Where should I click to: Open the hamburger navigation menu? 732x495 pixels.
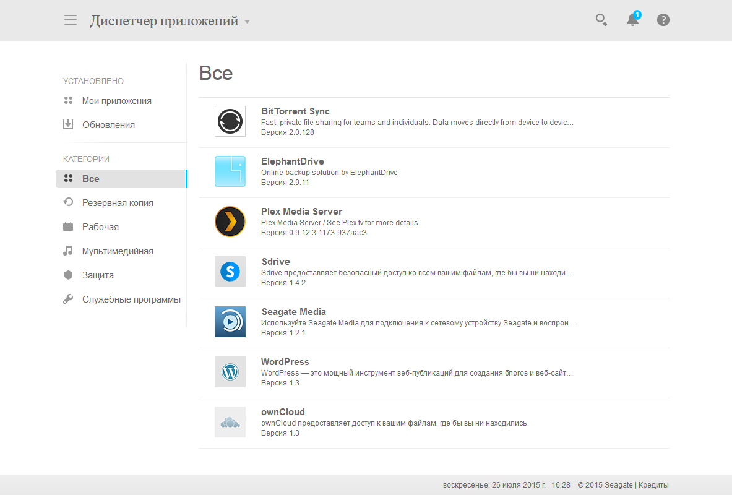pos(71,20)
